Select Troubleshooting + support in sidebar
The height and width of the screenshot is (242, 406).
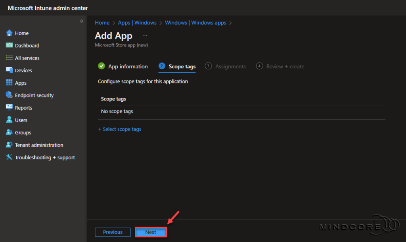45,157
